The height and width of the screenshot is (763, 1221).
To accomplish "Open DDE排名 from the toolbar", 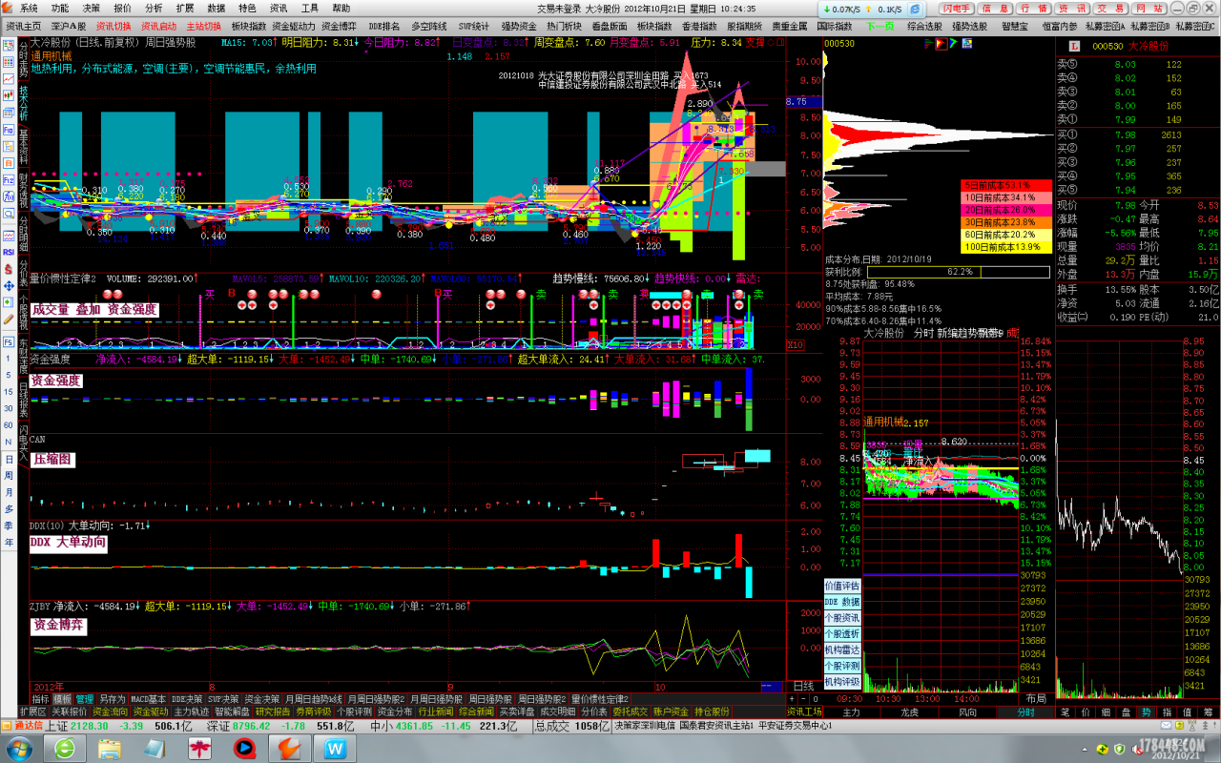I will coord(384,26).
